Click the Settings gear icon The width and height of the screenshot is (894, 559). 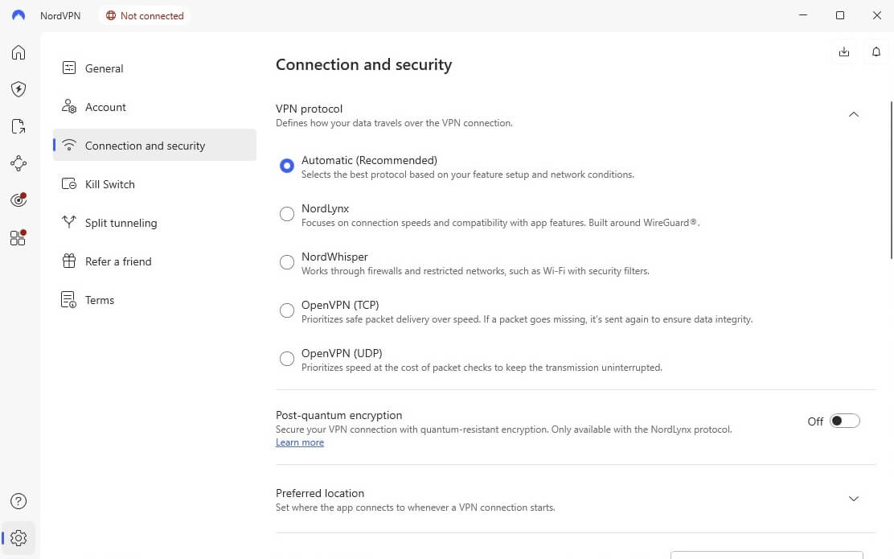click(18, 538)
